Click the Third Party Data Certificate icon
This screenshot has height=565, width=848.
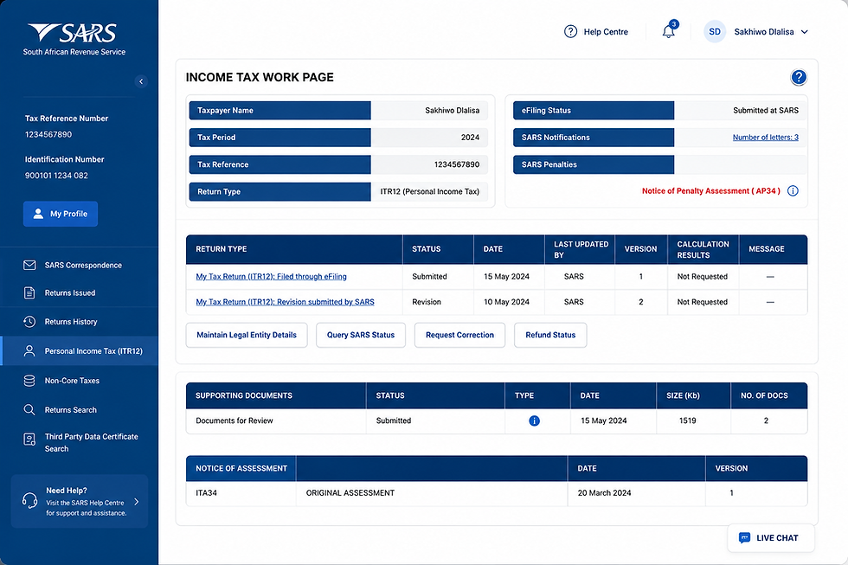point(29,440)
